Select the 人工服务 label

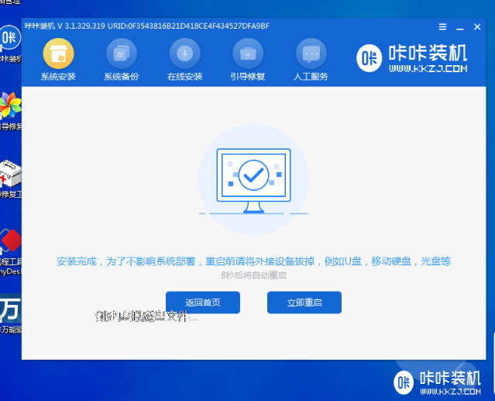[311, 77]
